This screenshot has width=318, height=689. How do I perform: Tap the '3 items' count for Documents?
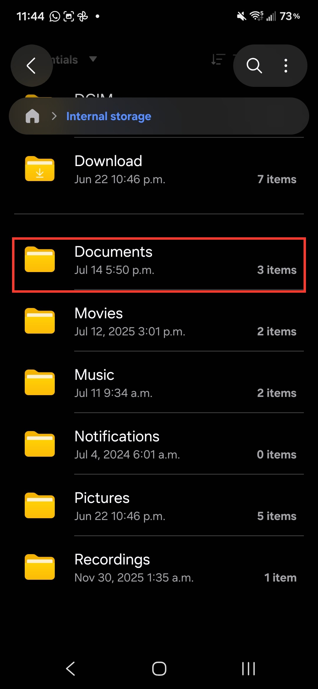277,270
